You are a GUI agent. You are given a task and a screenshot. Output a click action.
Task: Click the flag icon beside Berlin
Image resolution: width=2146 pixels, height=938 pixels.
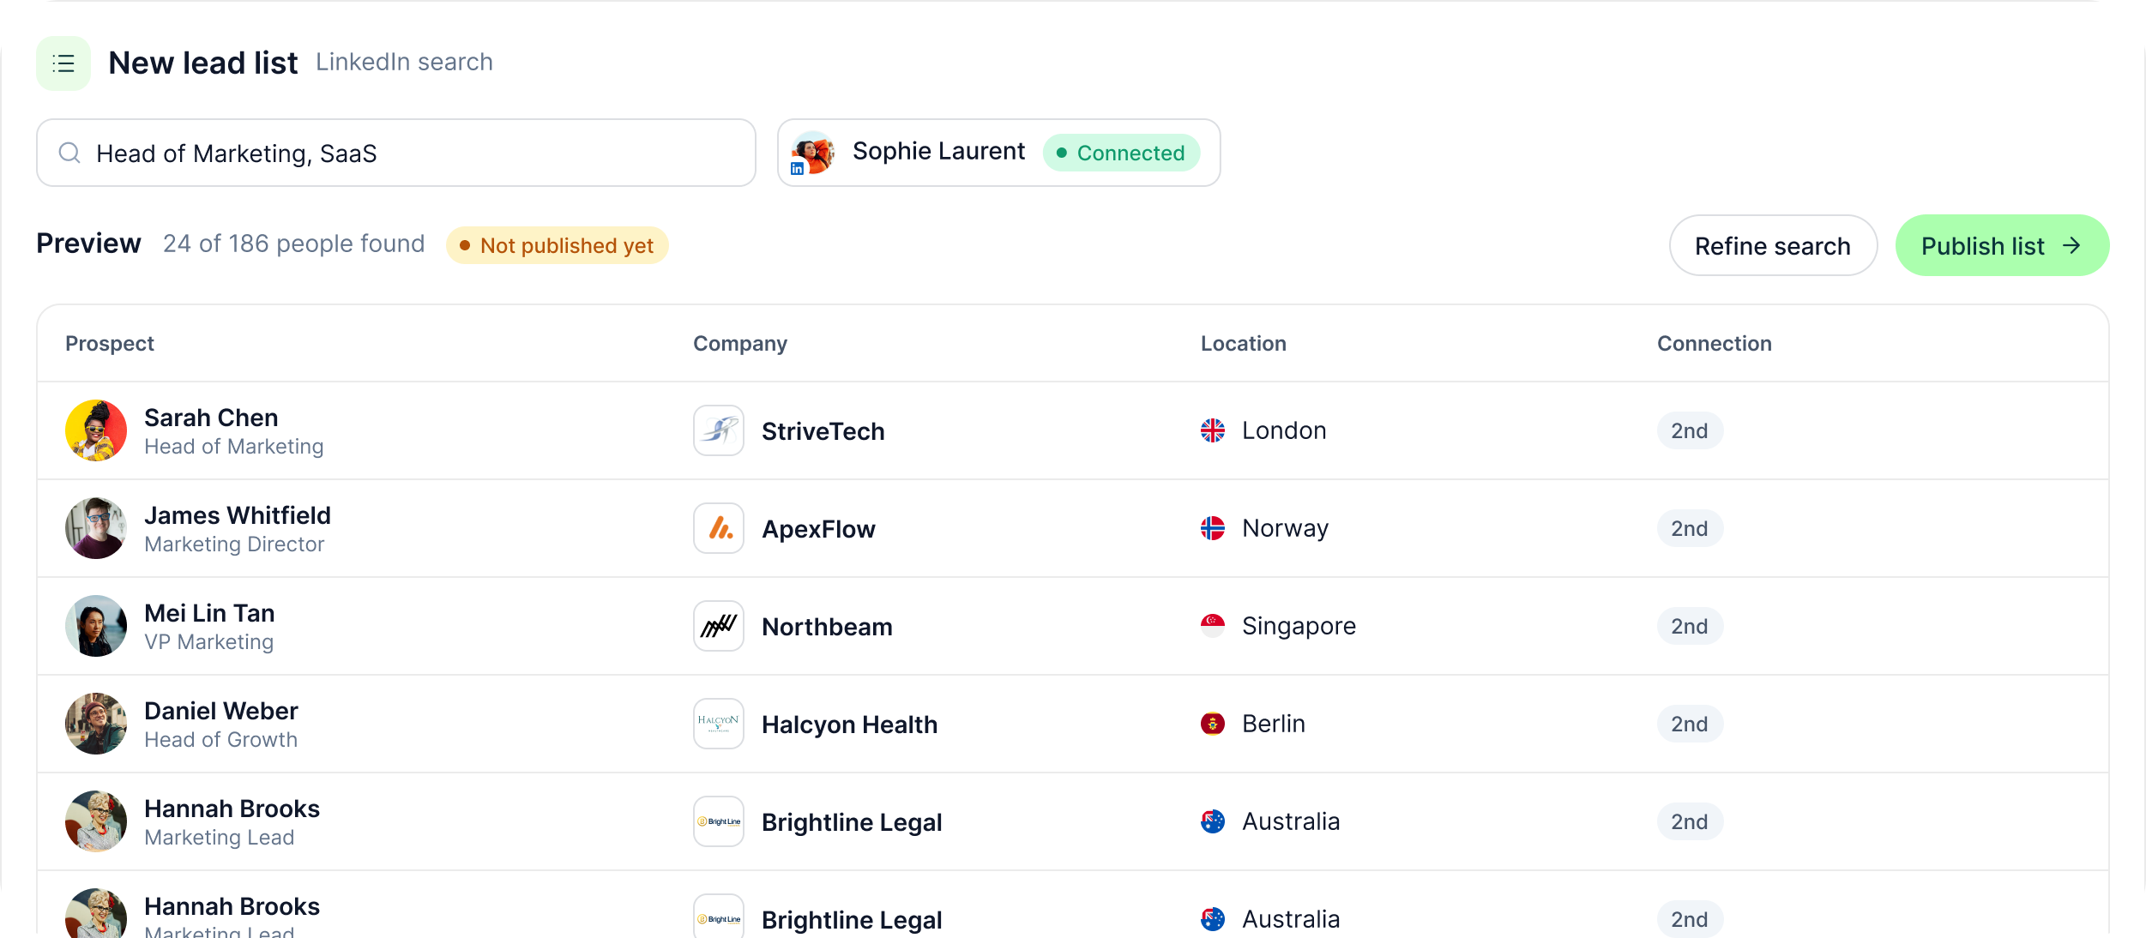click(x=1213, y=724)
